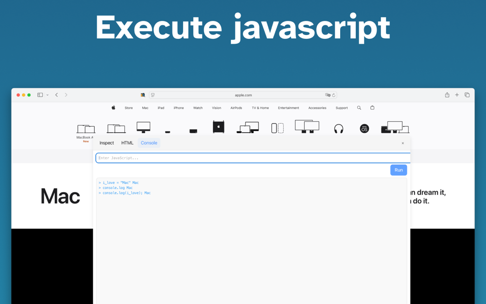The image size is (486, 304).
Task: Click the Run button
Action: (399, 170)
